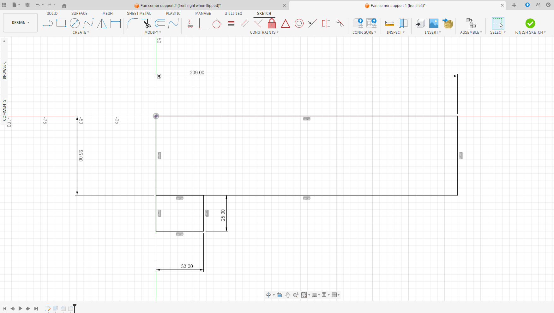Select the 209.00 dimension value

click(197, 72)
